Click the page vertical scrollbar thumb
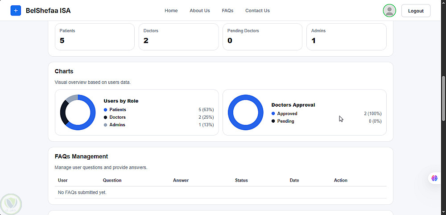 click(443, 98)
